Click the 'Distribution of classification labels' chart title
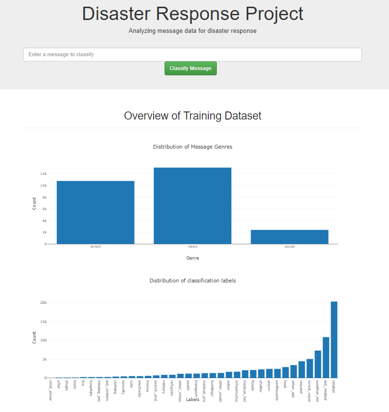Viewport: 389px width, 412px height. (x=193, y=281)
